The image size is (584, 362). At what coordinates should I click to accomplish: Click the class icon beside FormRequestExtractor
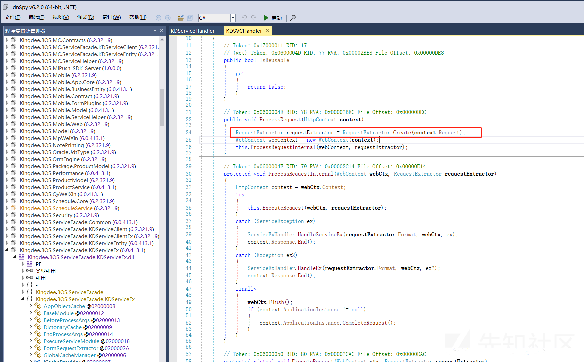point(38,348)
